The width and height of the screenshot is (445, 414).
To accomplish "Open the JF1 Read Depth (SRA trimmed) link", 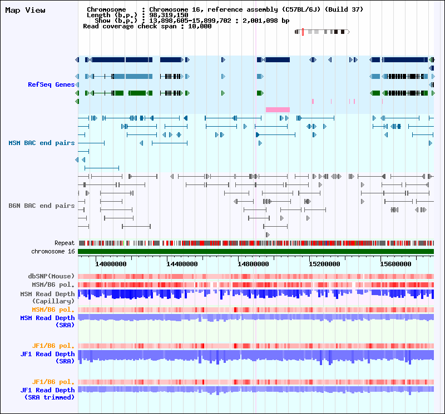I will (47, 393).
